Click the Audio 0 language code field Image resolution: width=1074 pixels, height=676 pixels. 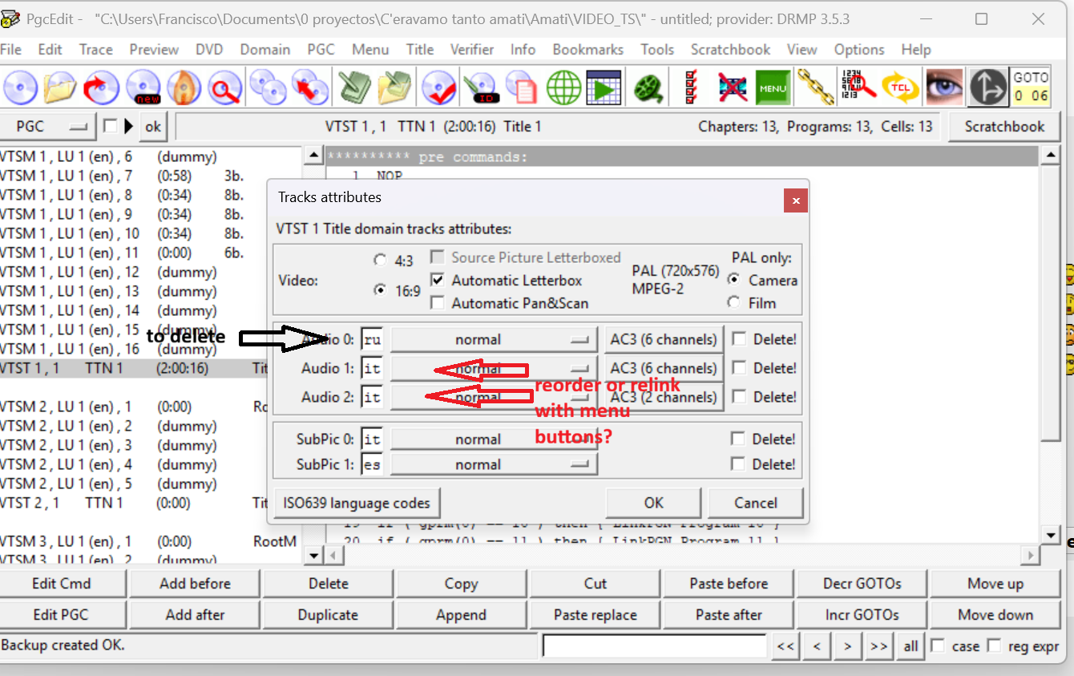[372, 339]
